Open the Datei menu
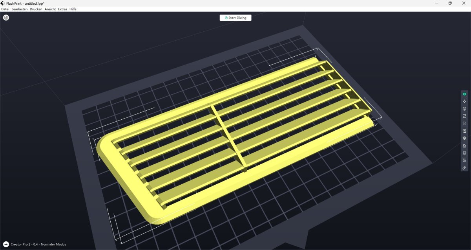The height and width of the screenshot is (250, 471). click(5, 9)
